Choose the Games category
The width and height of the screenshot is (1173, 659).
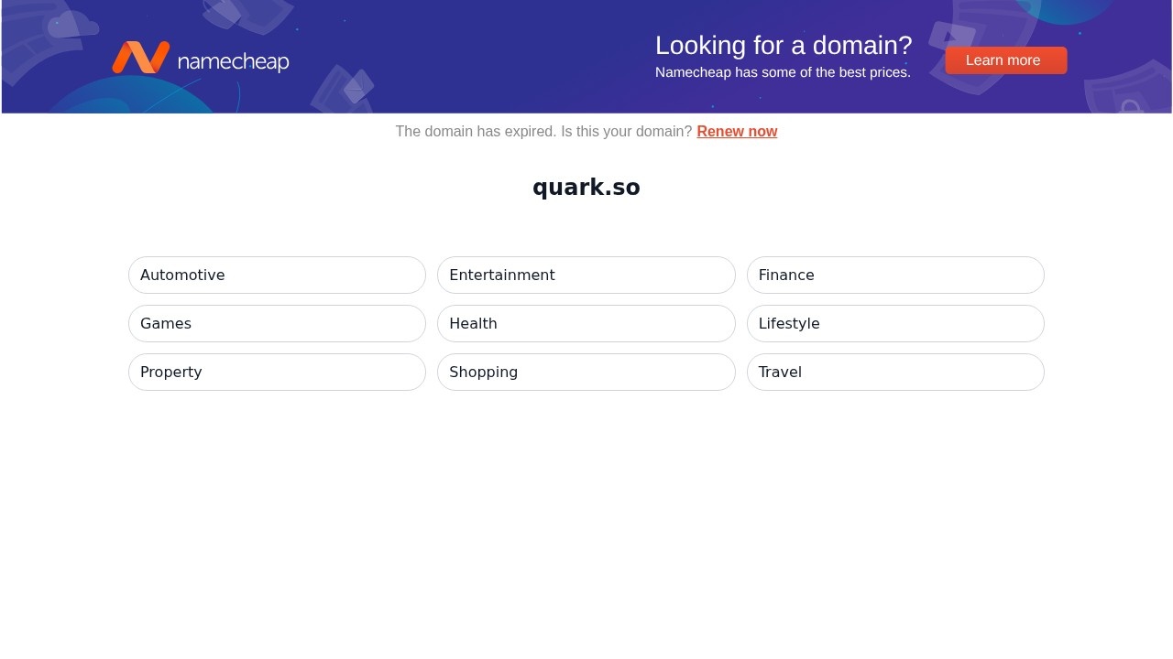pos(277,323)
